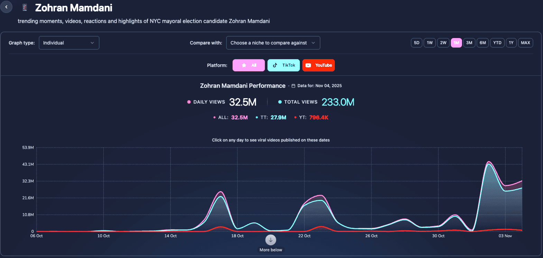Choose the YTD time range

tap(497, 43)
